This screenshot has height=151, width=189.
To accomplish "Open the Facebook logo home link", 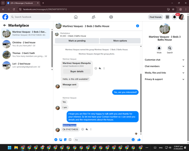I will click(5, 17).
